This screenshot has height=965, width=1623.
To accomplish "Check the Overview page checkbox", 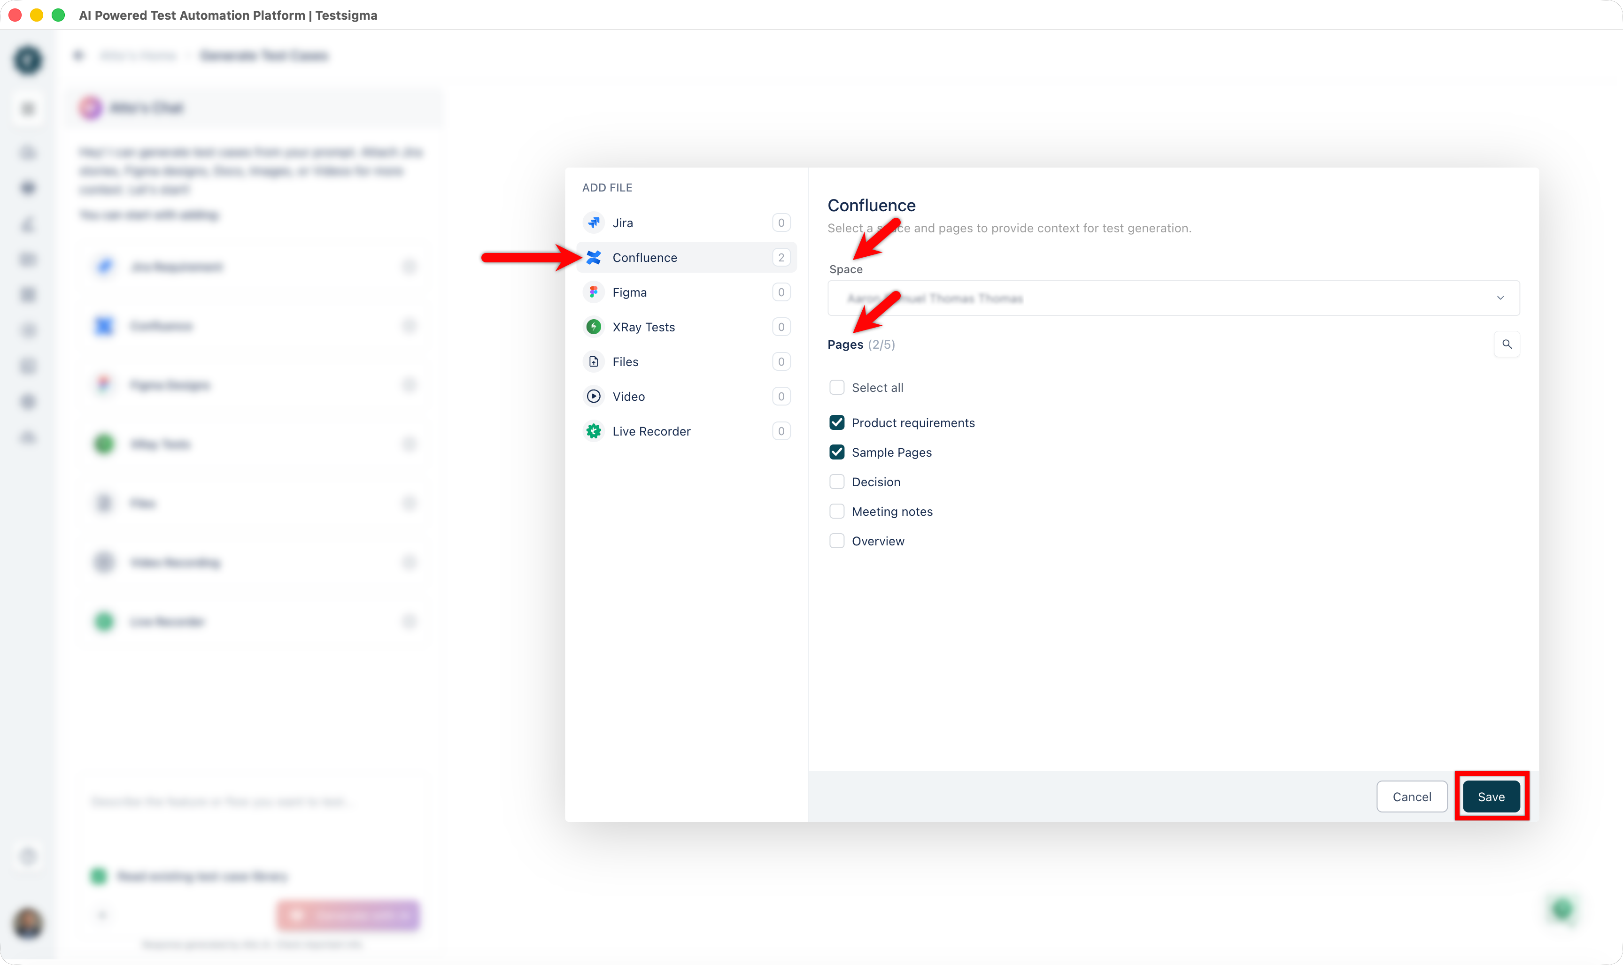I will coord(836,541).
